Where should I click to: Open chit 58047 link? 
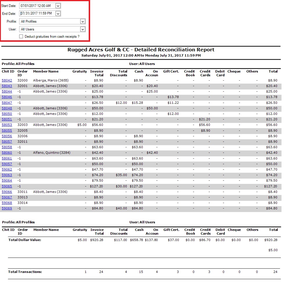pos(7,103)
